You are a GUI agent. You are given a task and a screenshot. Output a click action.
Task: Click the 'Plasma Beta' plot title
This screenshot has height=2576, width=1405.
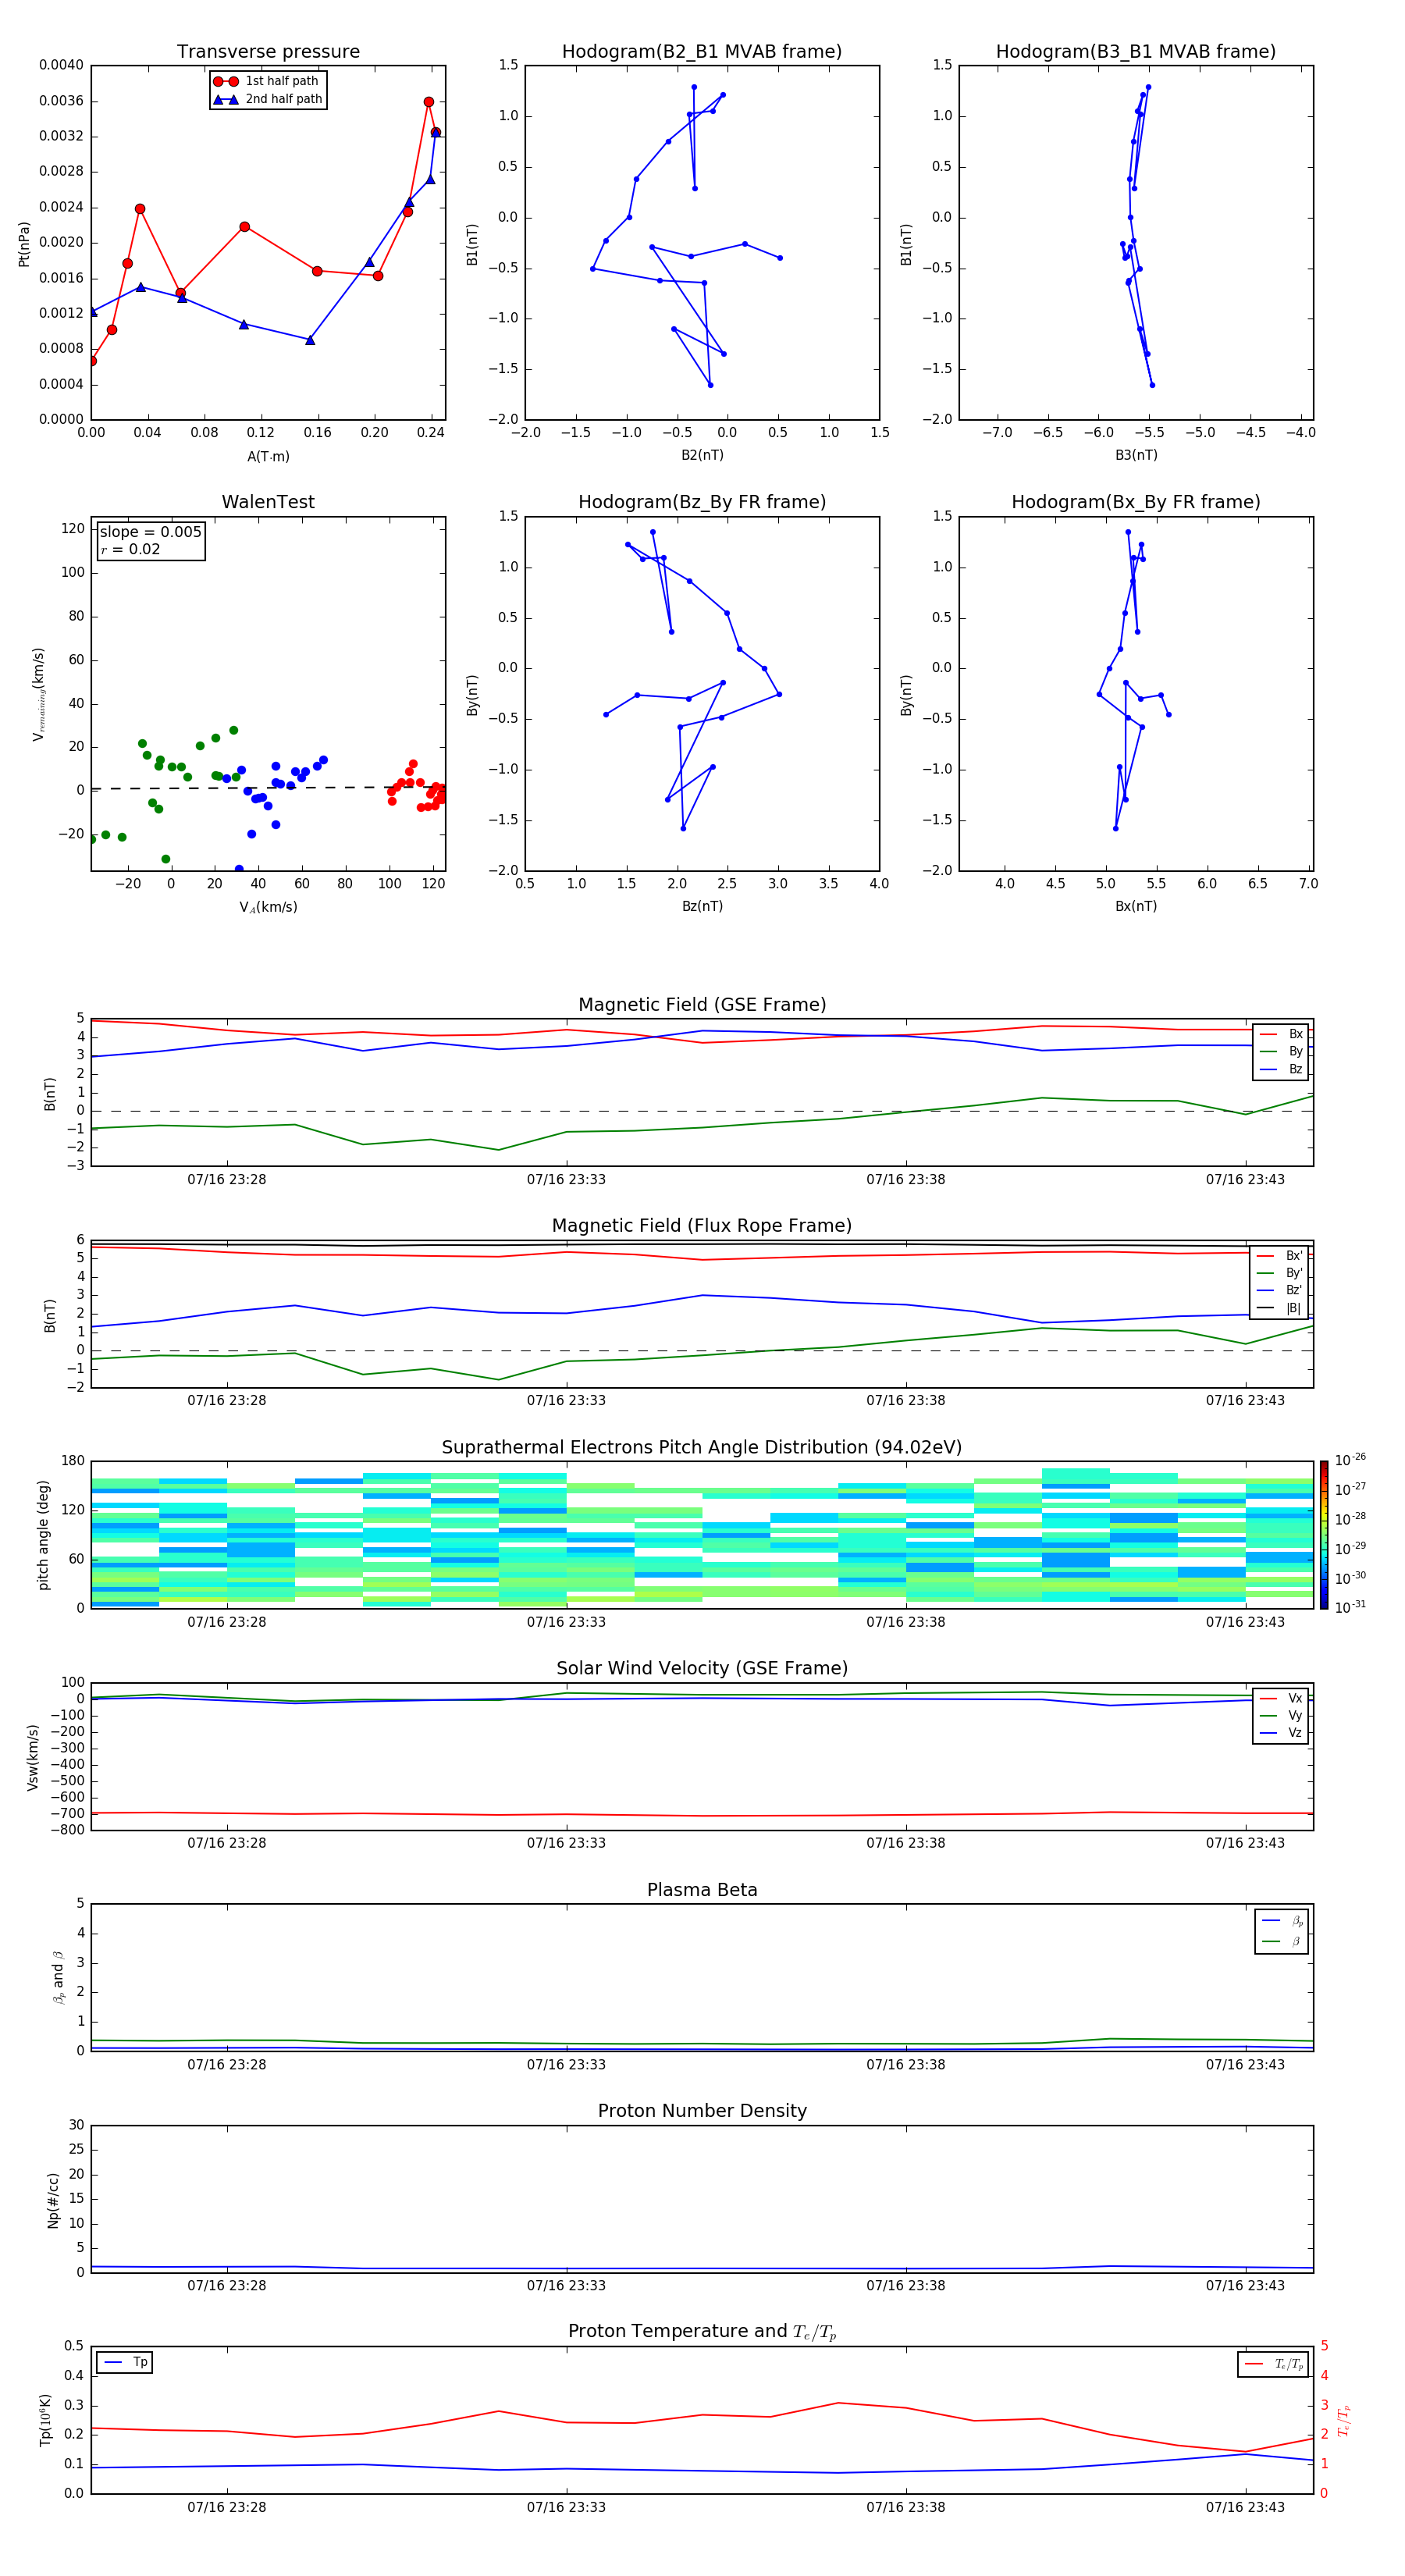point(702,1890)
